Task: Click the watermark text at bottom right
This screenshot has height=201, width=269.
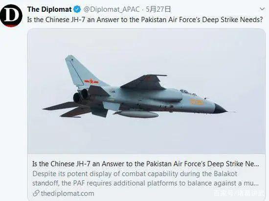Action: [x=239, y=193]
